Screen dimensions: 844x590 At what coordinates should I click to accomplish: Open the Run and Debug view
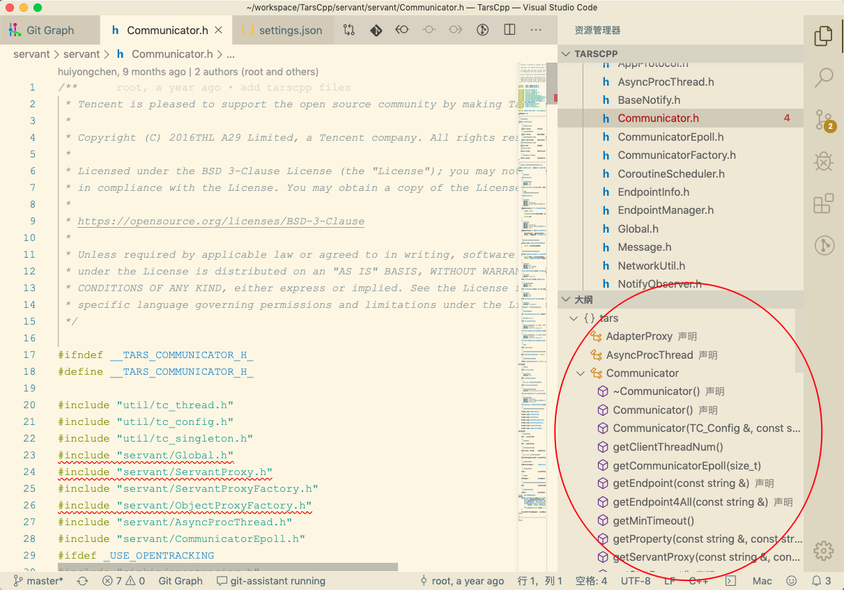[x=823, y=162]
